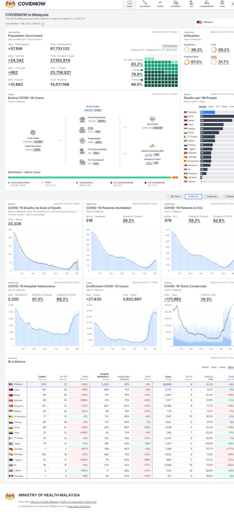Click the Ventilators utilisation donut

(187, 50)
